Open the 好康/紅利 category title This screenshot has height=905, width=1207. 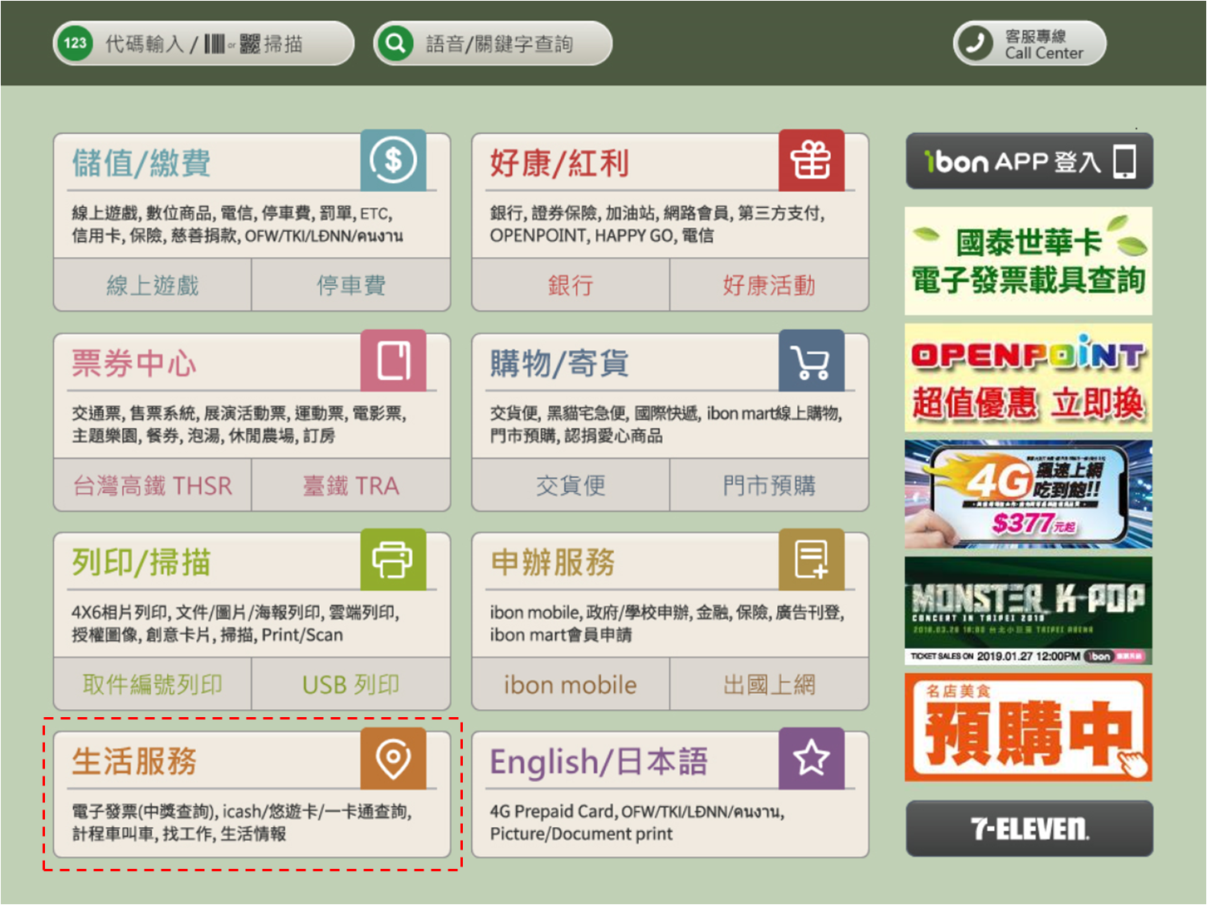(559, 163)
